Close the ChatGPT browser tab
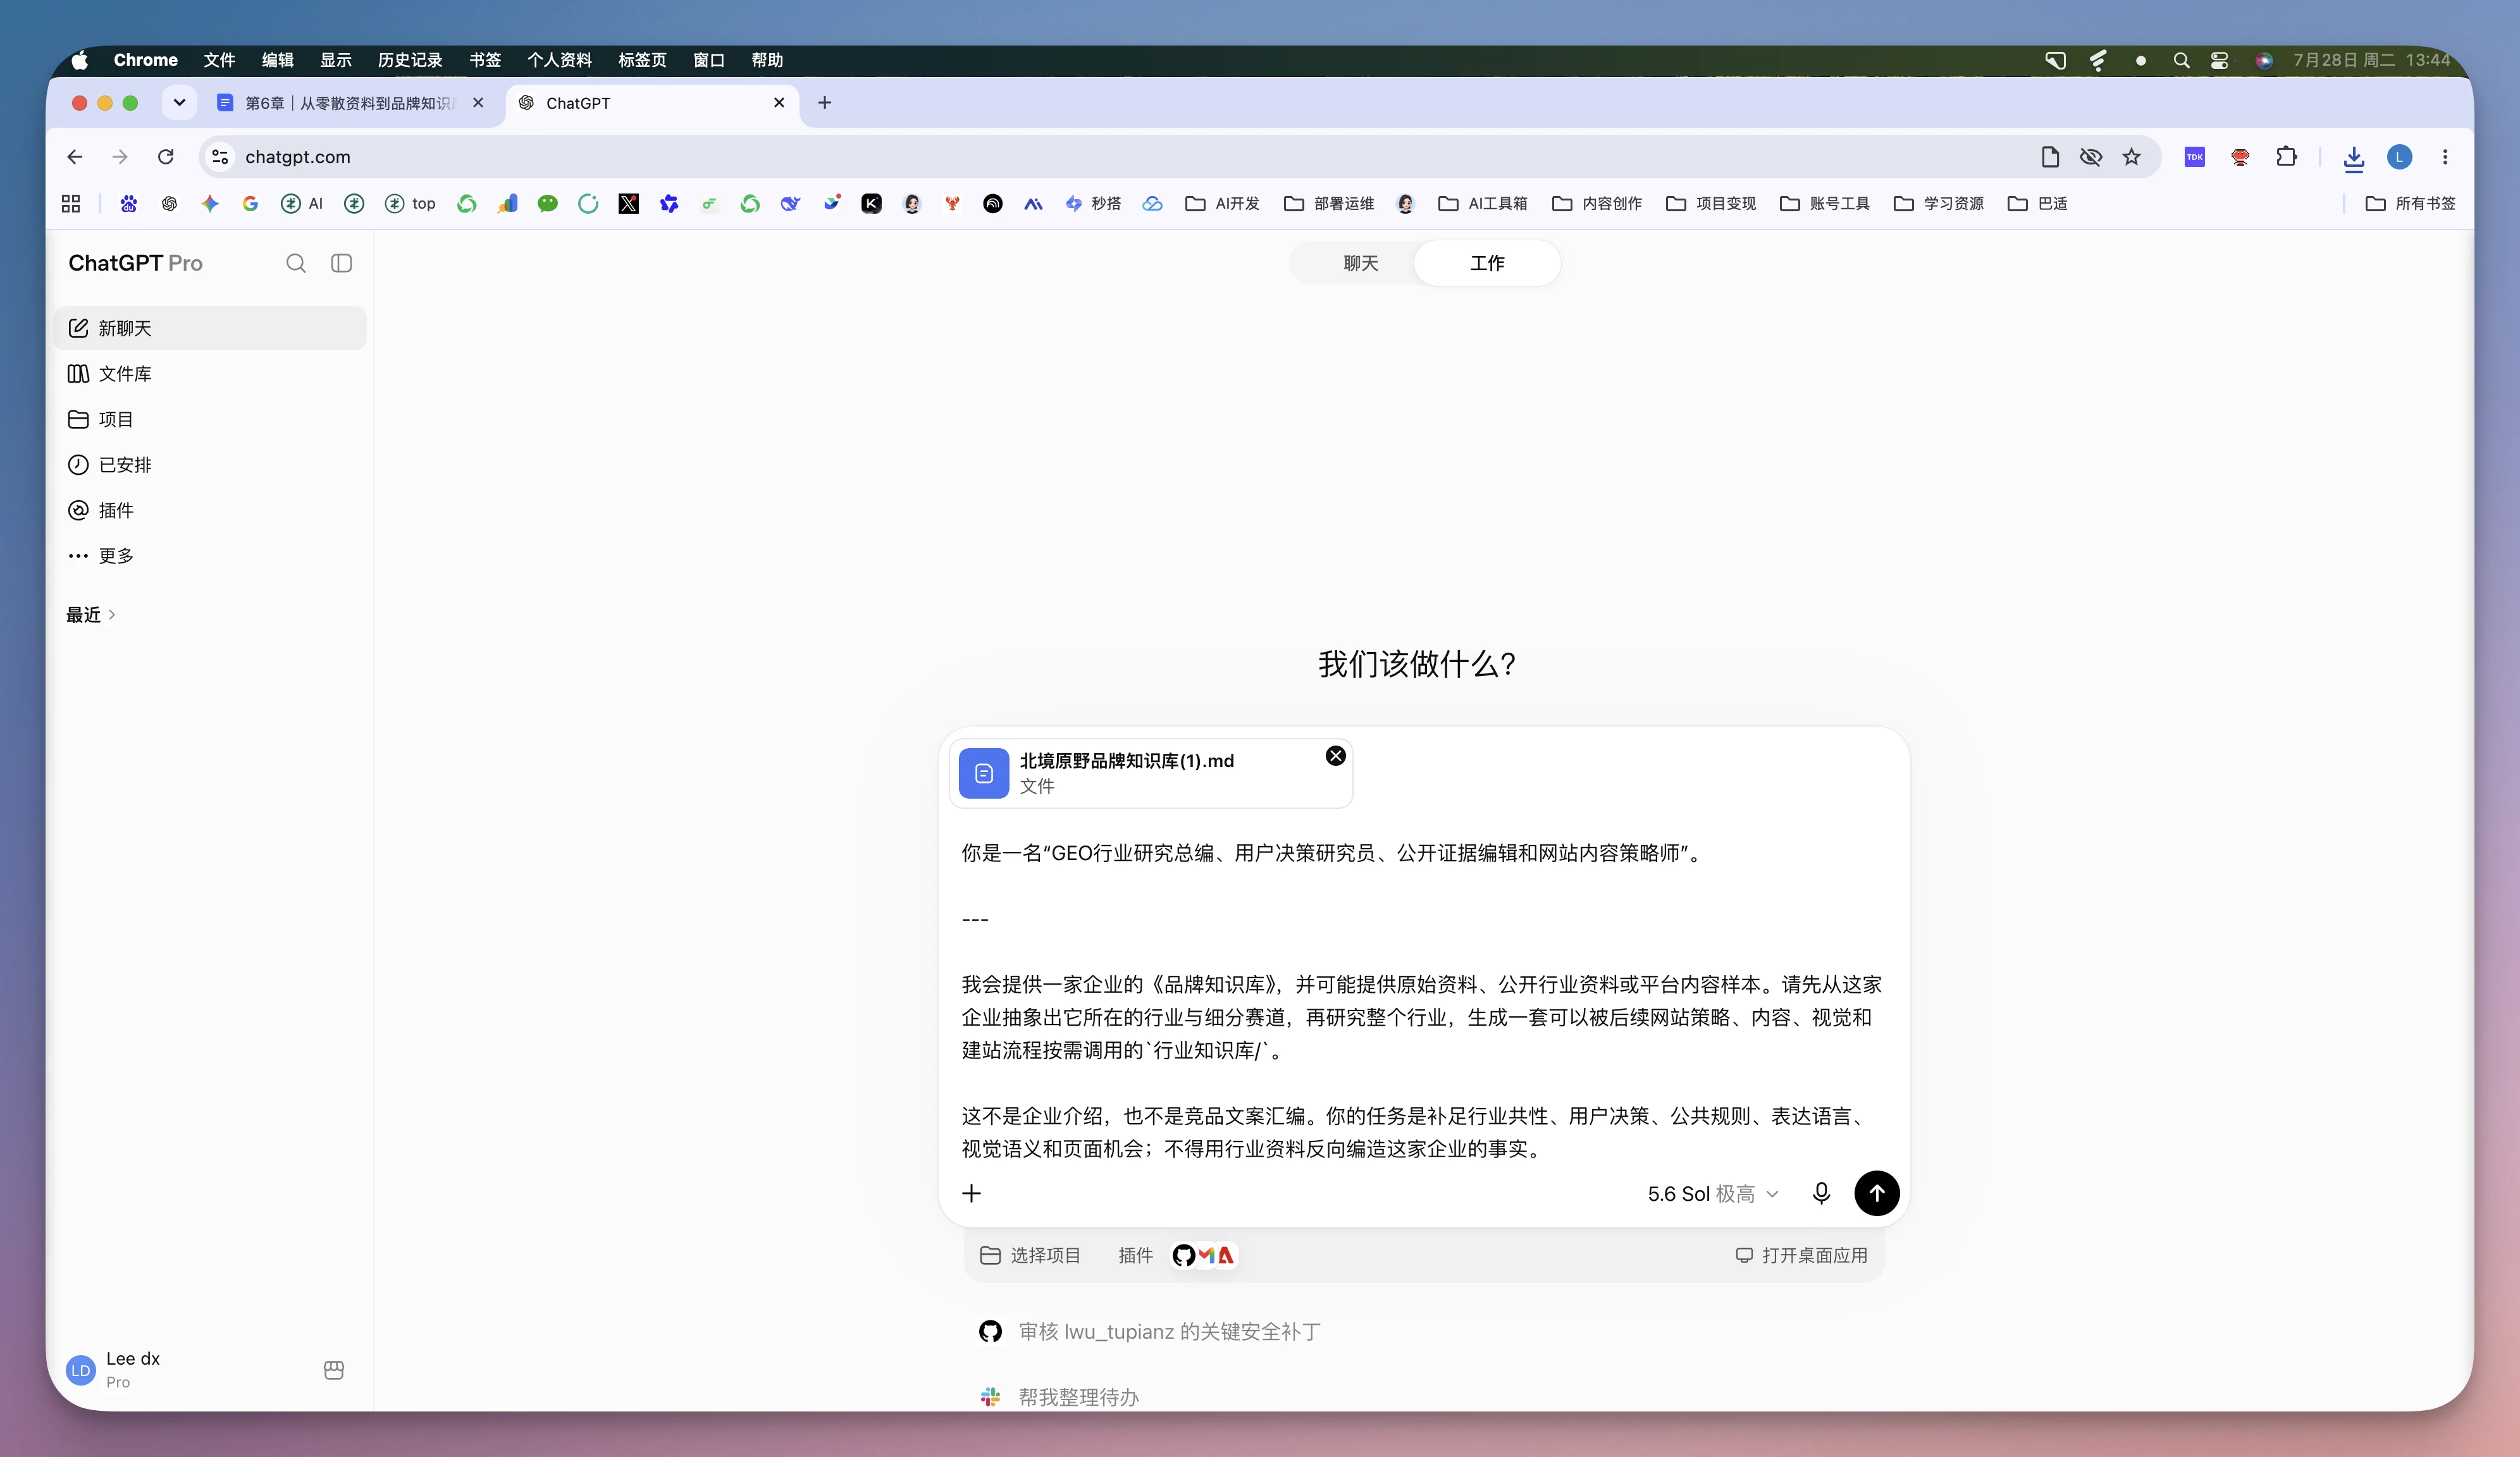Image resolution: width=2520 pixels, height=1457 pixels. click(779, 103)
